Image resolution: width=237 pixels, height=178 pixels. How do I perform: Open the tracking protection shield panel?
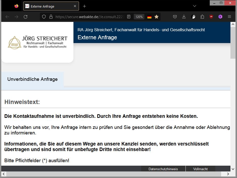pyautogui.click(x=44, y=17)
